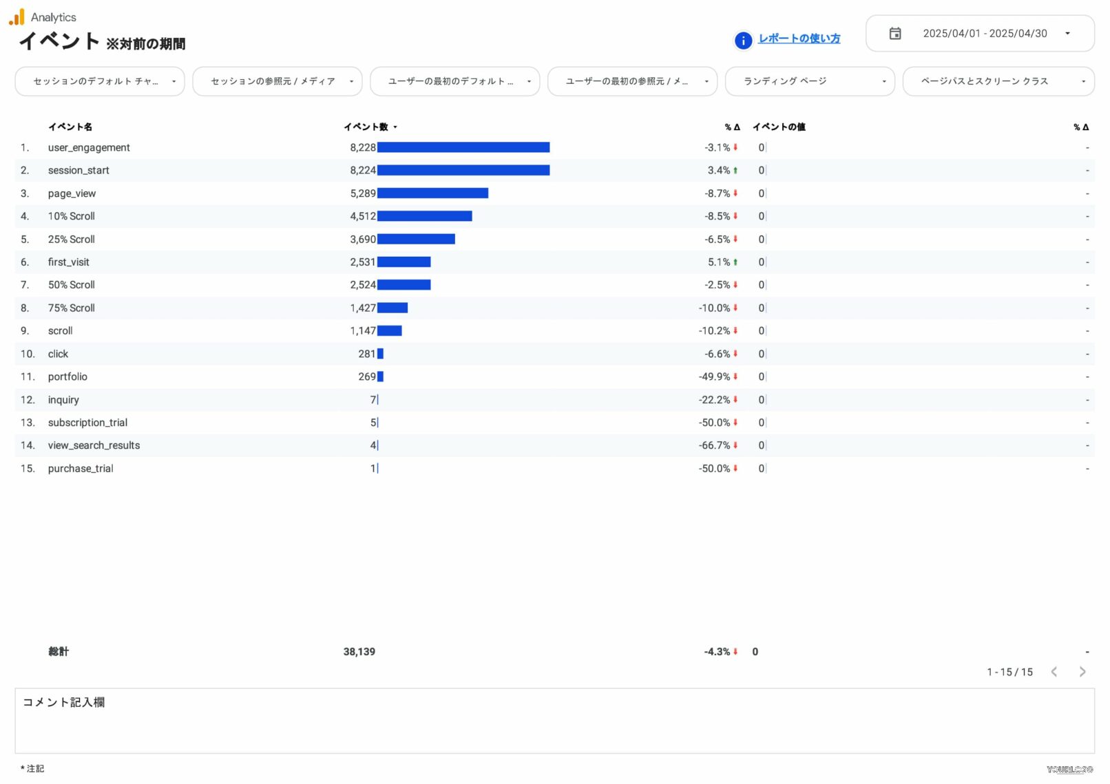Click green up arrow in session_start row
This screenshot has width=1110, height=784.
[735, 171]
